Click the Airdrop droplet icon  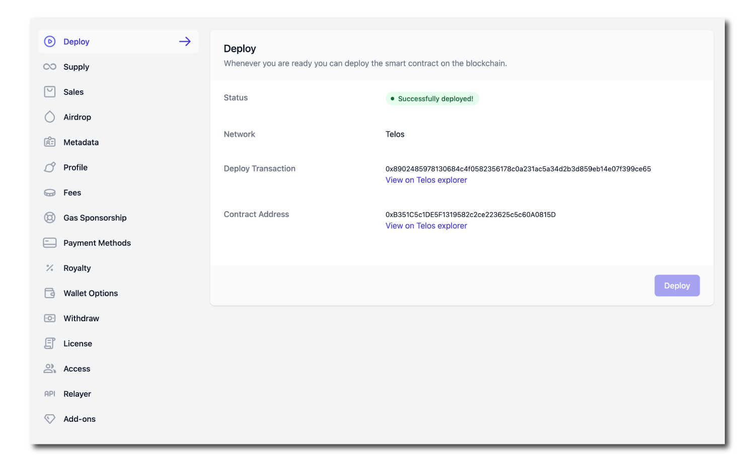[50, 117]
